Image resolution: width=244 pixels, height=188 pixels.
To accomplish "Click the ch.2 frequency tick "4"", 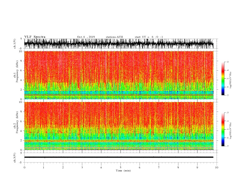I will 21,131.
